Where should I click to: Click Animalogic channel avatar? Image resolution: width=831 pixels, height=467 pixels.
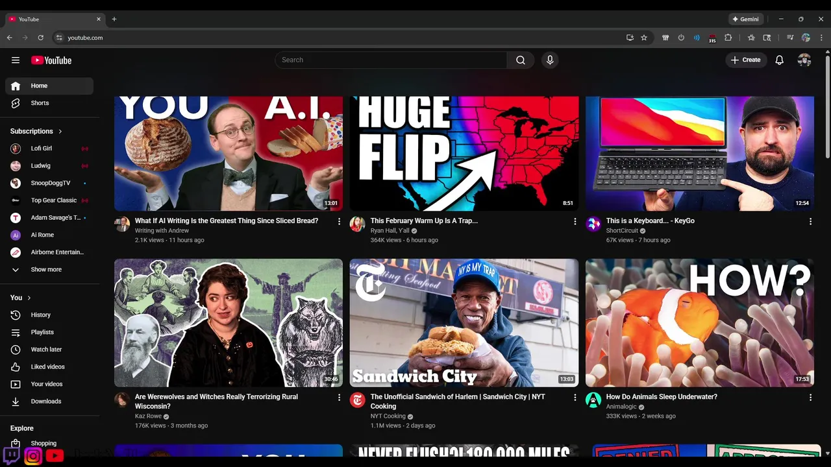point(593,400)
